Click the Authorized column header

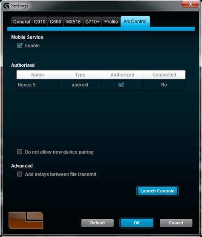pos(122,75)
